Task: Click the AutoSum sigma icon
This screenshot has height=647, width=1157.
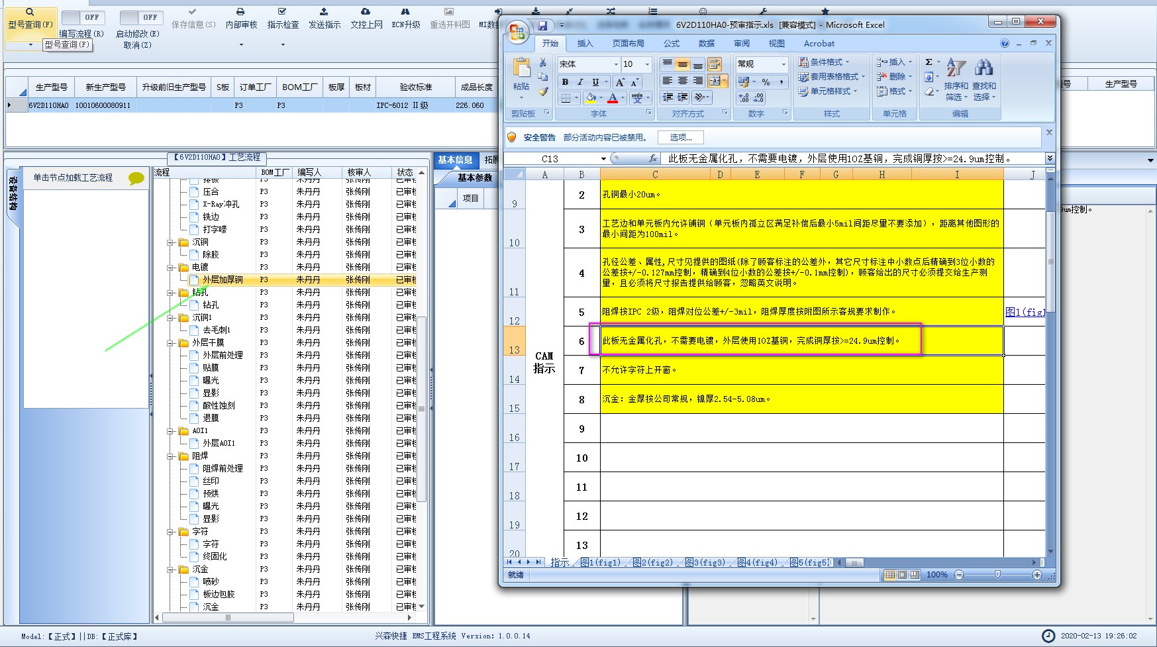Action: click(929, 62)
